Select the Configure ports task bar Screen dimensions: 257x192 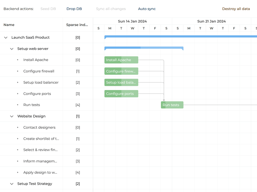coord(121,93)
